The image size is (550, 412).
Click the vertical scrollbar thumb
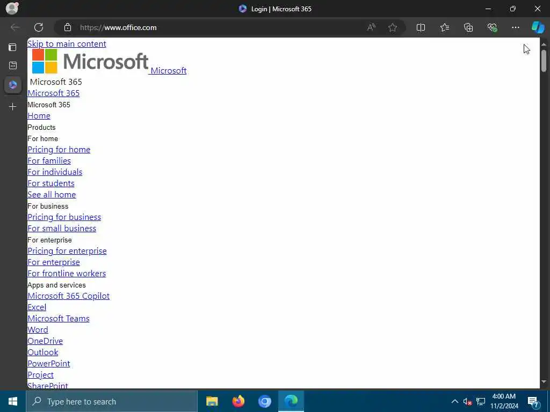[x=544, y=61]
